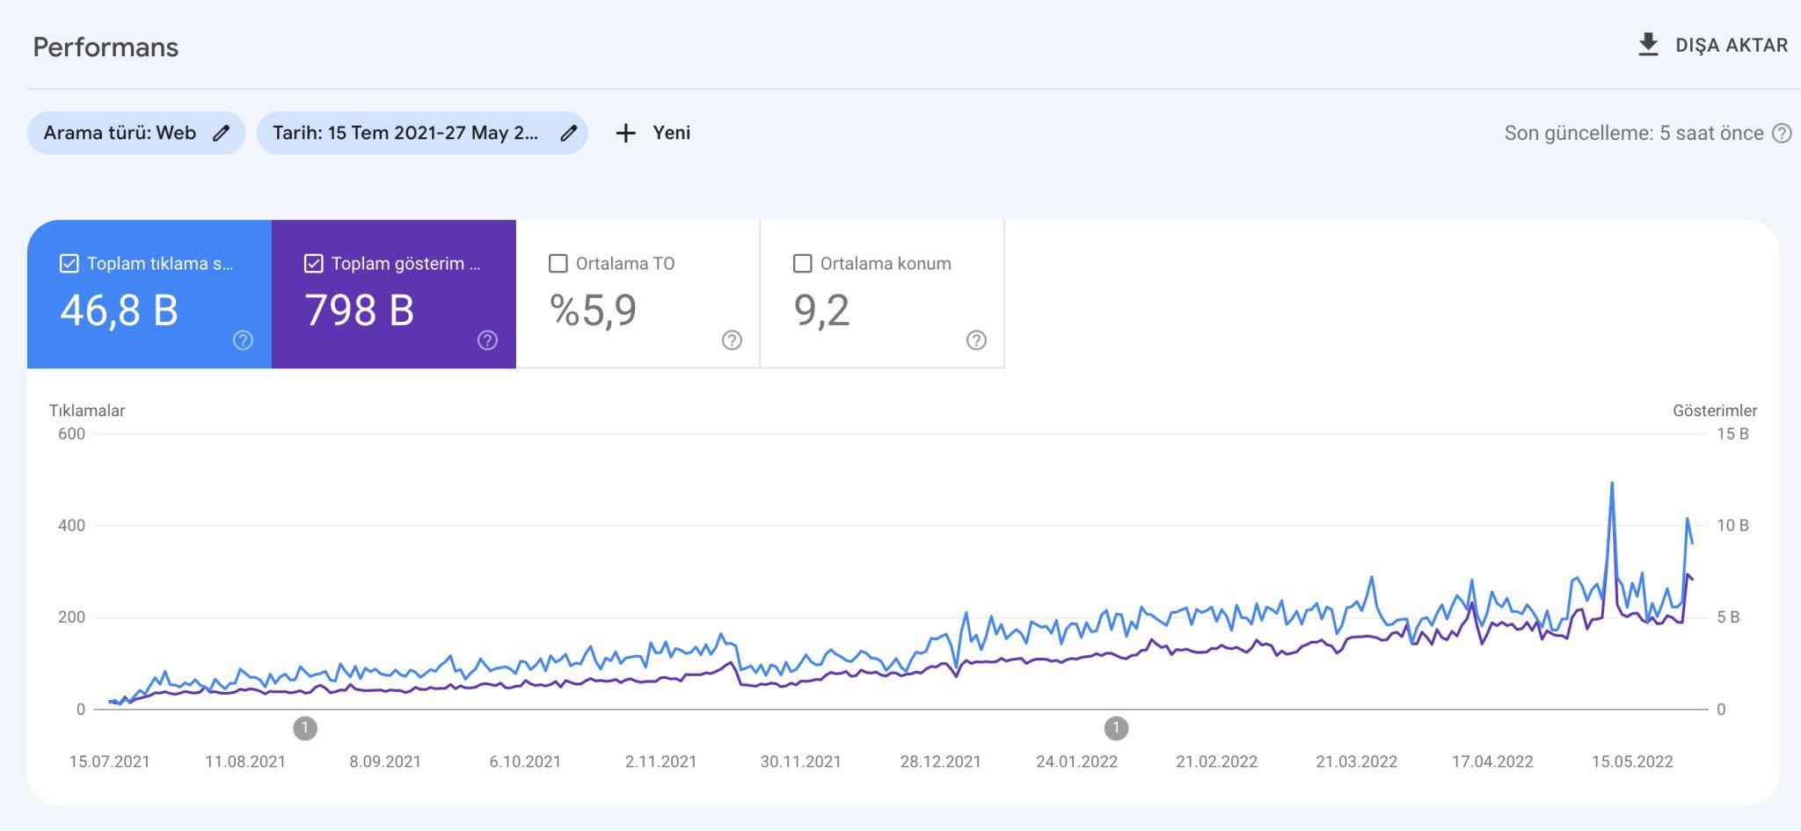Viewport: 1801px width, 831px height.
Task: Open help icon next to Son güncelleme
Action: click(x=1782, y=133)
